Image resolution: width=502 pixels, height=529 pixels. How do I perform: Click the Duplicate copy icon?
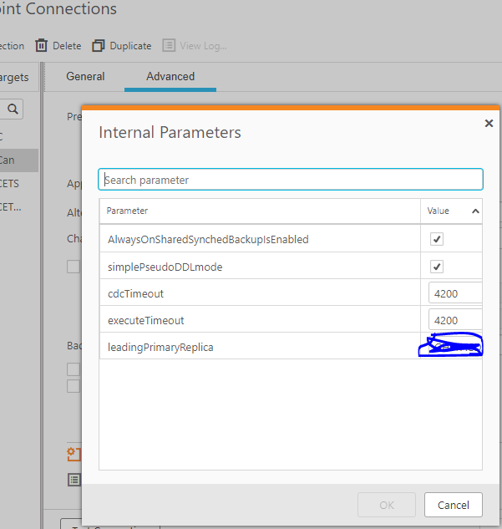[x=98, y=45]
